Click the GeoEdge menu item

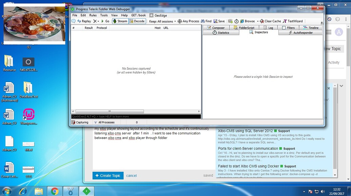coord(158,16)
